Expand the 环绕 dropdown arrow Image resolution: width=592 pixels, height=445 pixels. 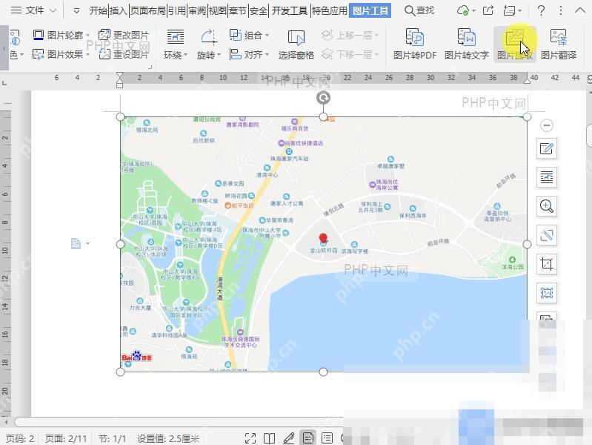(x=185, y=55)
